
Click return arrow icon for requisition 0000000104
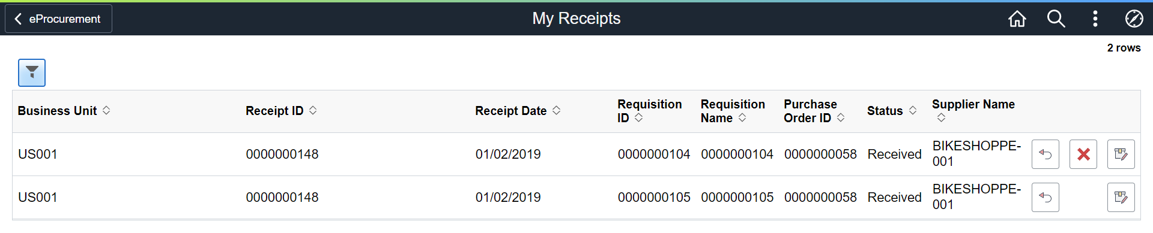pyautogui.click(x=1046, y=155)
